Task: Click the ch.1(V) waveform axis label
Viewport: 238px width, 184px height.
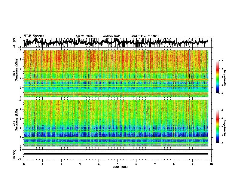Action: 14,43
